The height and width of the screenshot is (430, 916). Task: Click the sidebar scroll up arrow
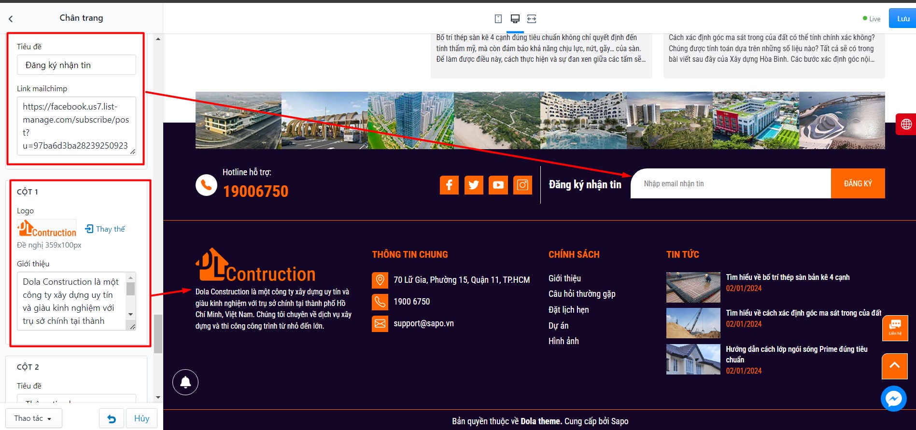(158, 39)
